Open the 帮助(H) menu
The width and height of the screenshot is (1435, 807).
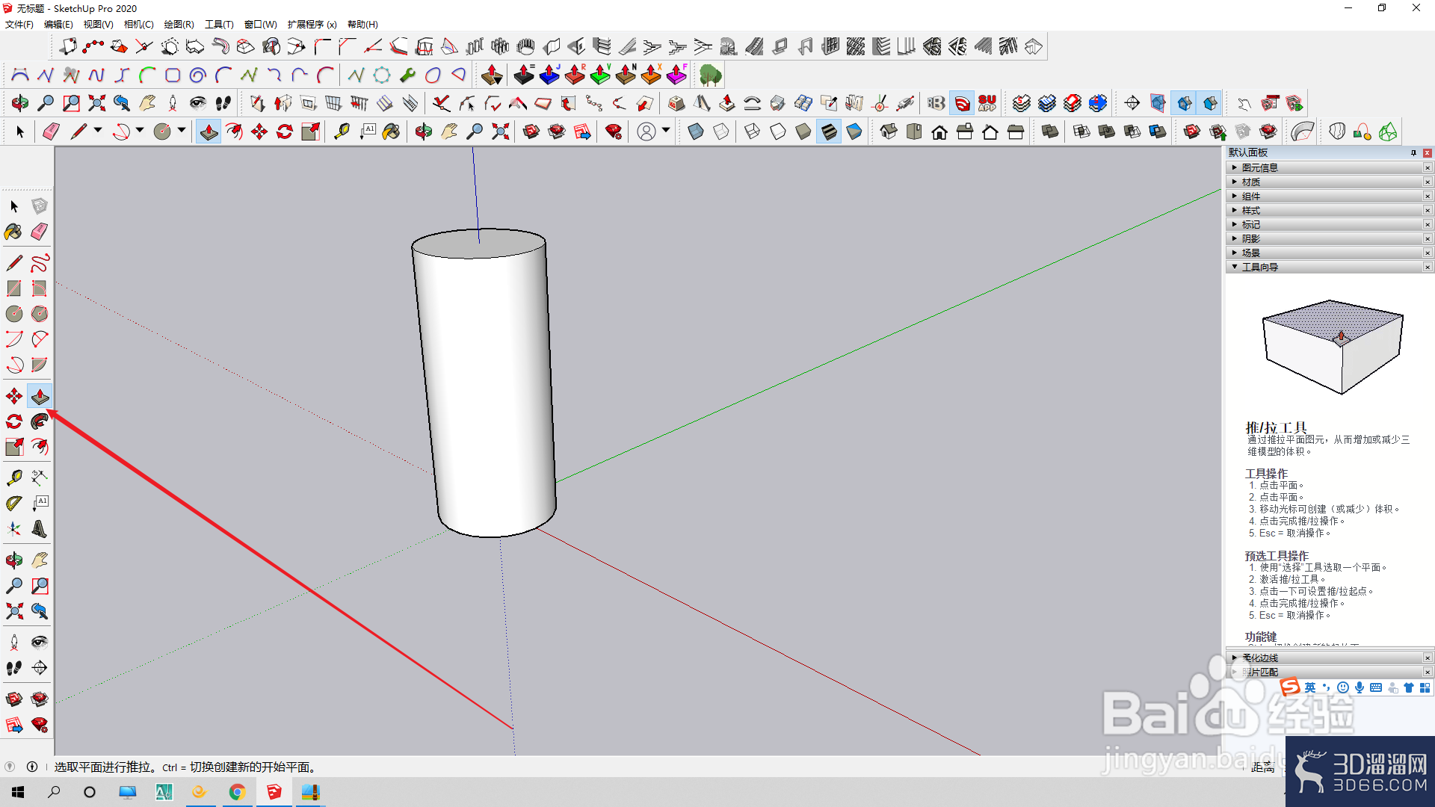363,25
